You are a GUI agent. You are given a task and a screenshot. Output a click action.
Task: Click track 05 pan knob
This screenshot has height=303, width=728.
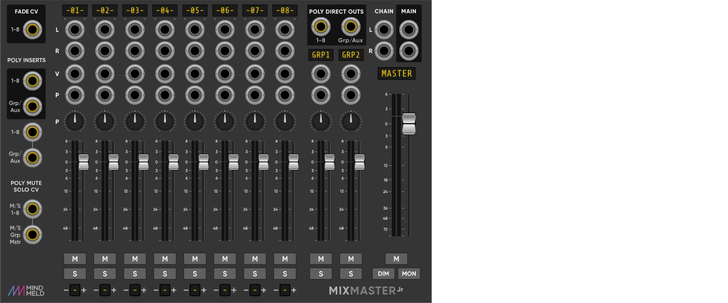pyautogui.click(x=195, y=121)
